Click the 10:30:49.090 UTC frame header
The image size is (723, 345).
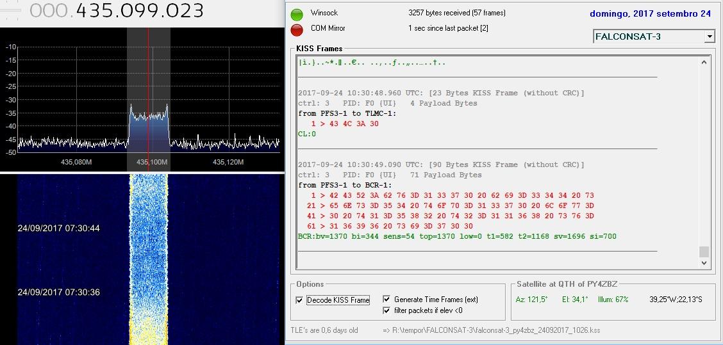[441, 164]
